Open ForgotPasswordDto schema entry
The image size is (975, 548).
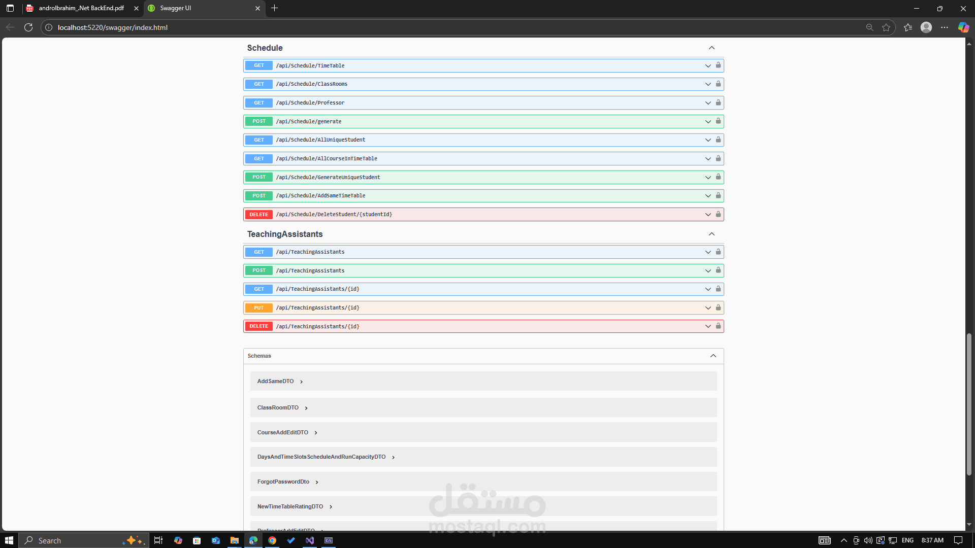283,482
